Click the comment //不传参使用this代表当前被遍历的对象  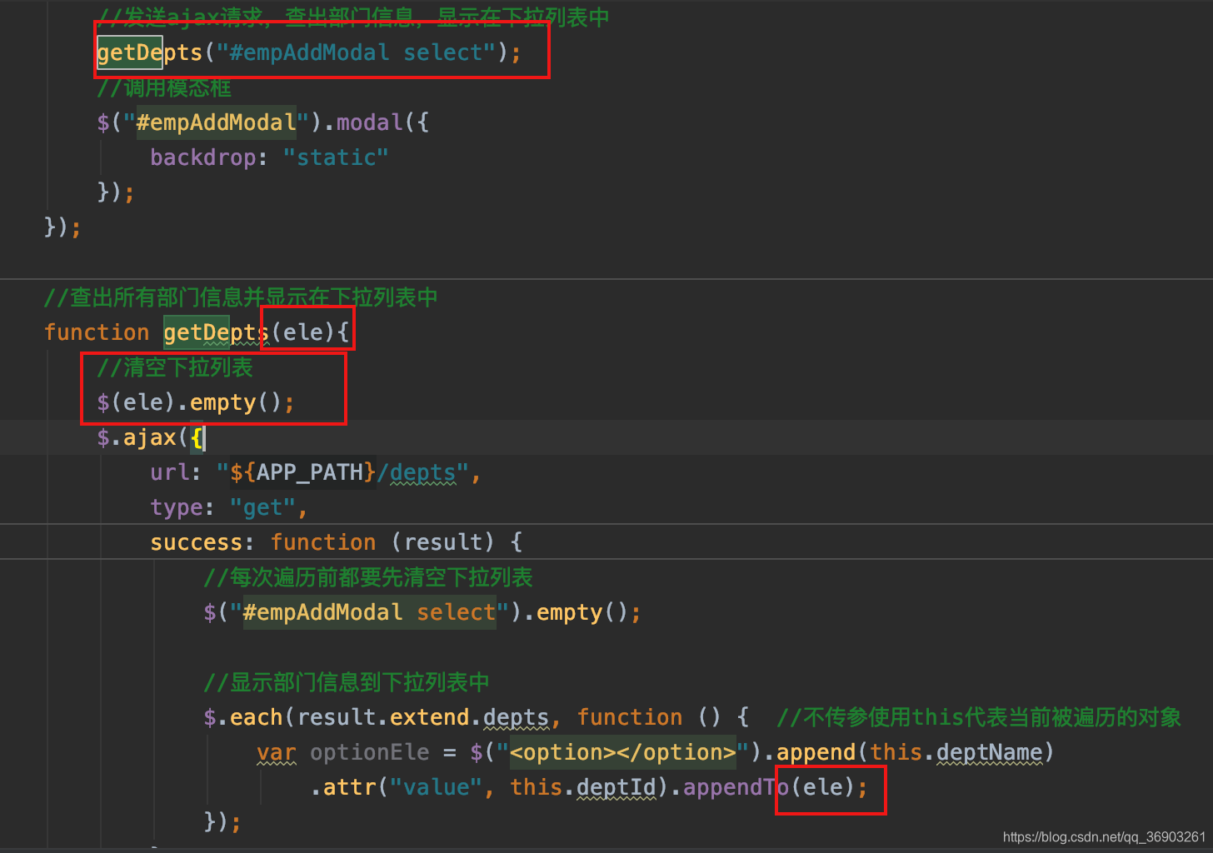[x=979, y=717]
